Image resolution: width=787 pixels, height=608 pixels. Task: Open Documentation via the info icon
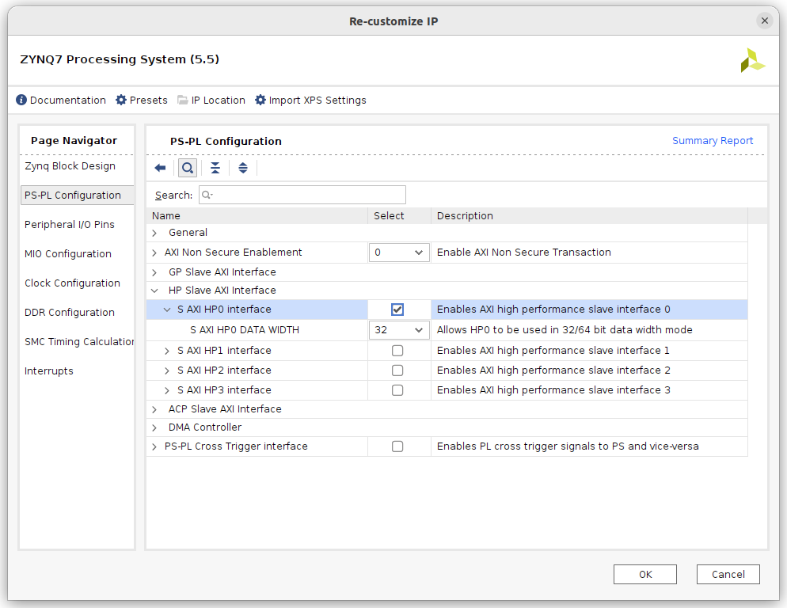pos(21,101)
